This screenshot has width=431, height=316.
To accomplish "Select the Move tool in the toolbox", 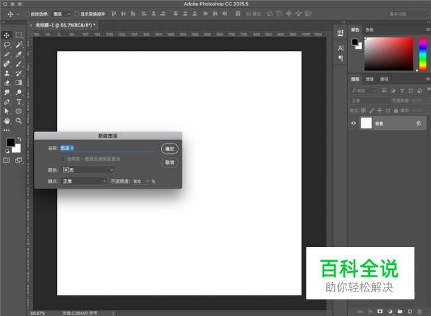I will [7, 35].
